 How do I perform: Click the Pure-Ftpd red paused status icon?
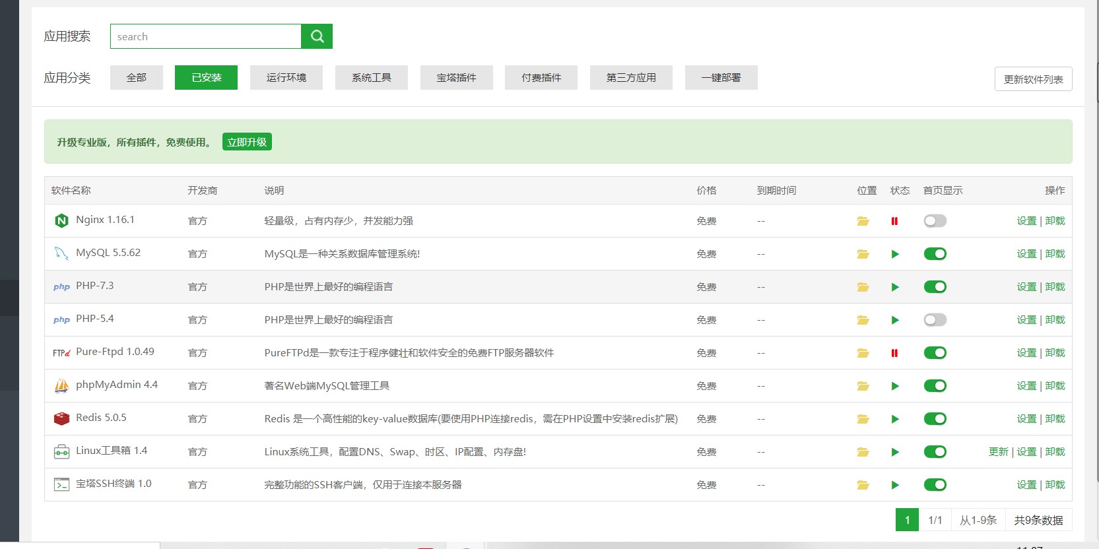coord(894,353)
